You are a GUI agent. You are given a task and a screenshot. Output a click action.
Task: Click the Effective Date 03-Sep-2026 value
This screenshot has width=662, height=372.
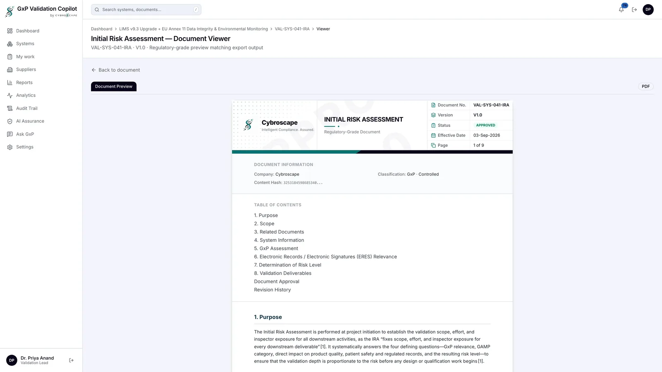(x=487, y=135)
